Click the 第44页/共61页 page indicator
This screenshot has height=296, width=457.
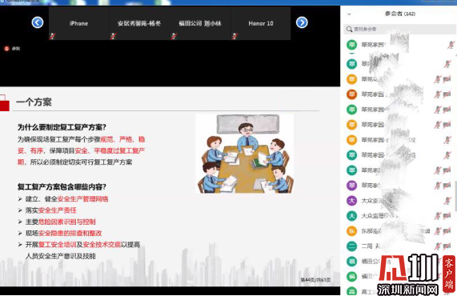coord(315,280)
